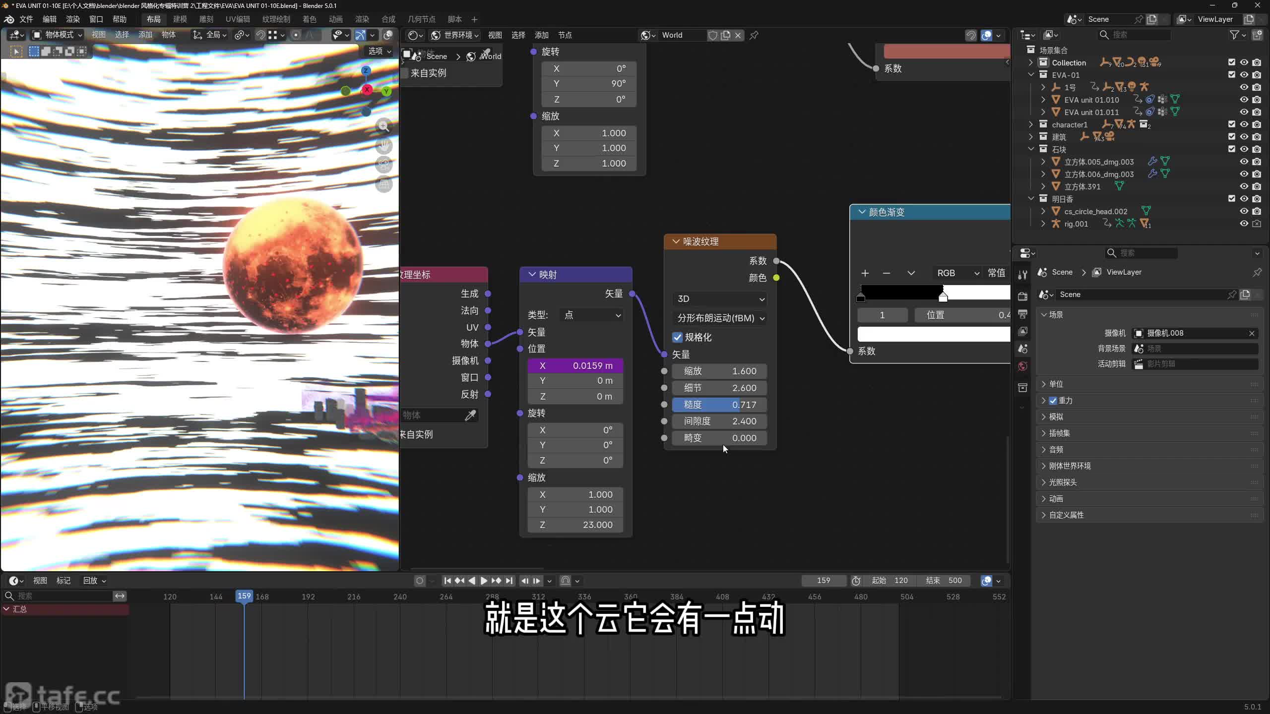
Task: Switch to the 着色 workspace tab
Action: 309,19
